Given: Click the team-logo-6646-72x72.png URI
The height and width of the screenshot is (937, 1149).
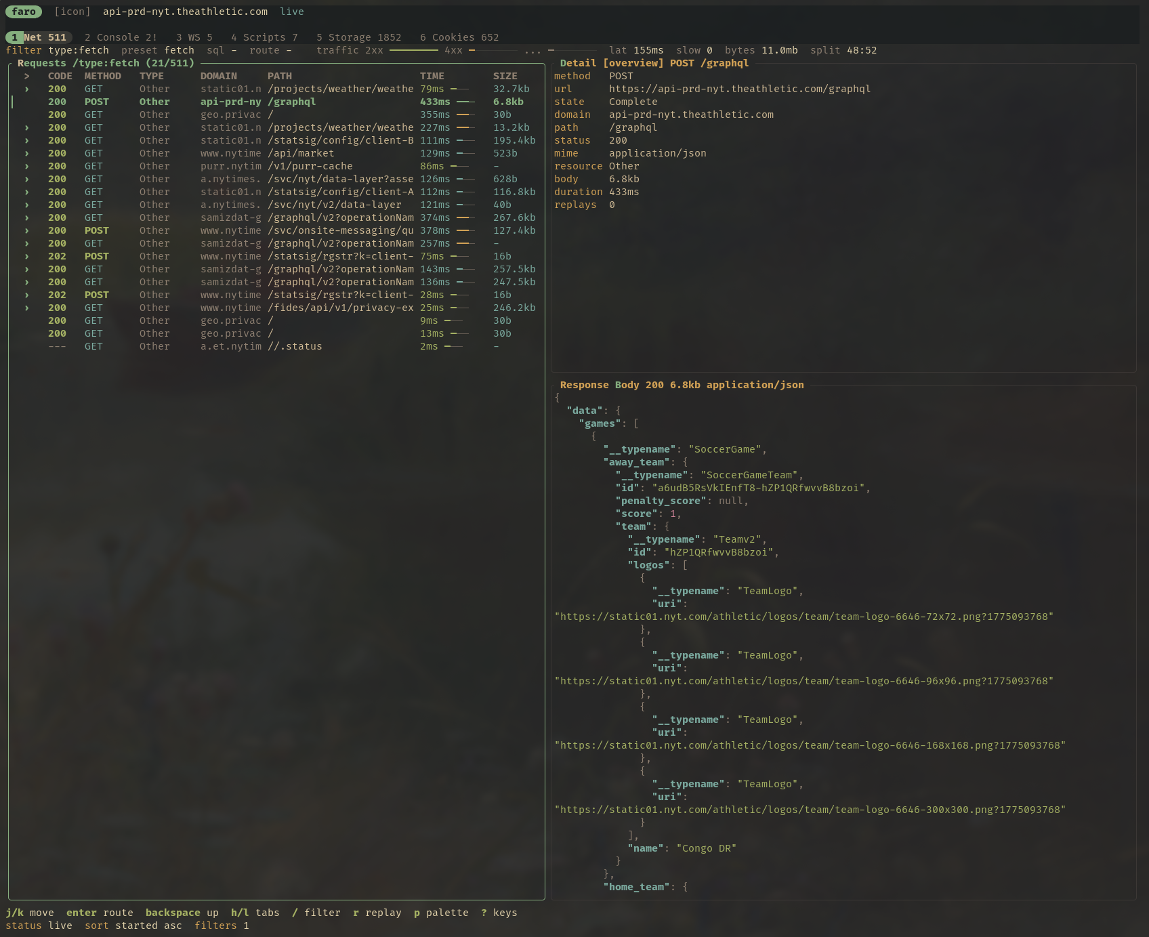Looking at the screenshot, I should (804, 617).
